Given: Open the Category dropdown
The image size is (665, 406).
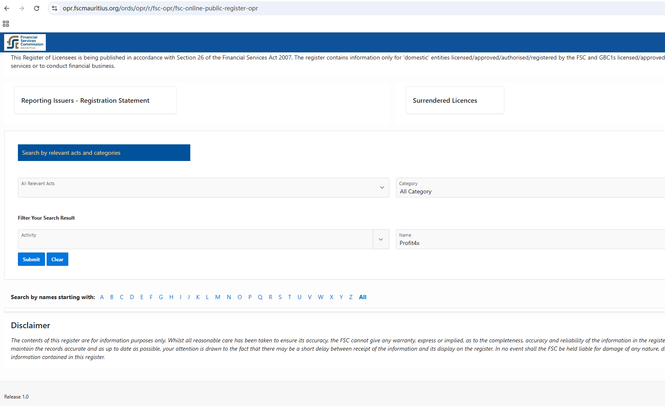Looking at the screenshot, I should [x=530, y=188].
